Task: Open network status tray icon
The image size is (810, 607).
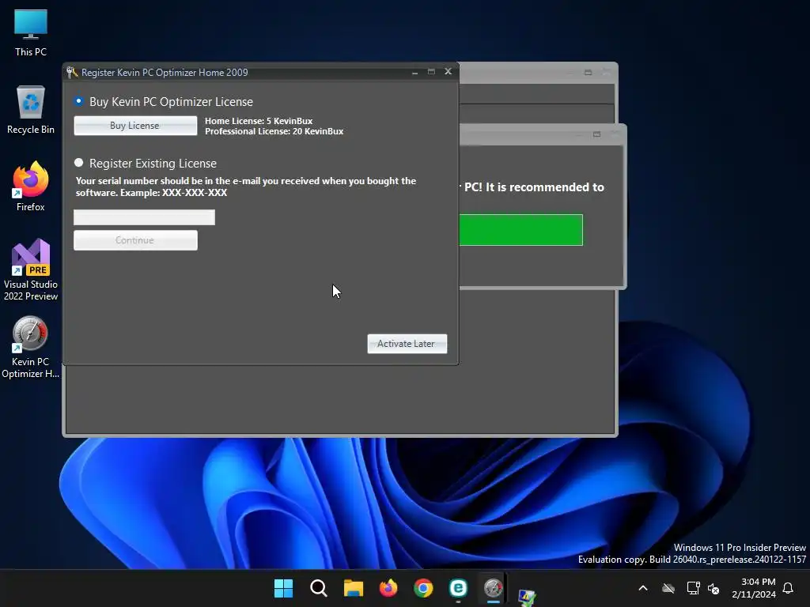Action: click(693, 588)
